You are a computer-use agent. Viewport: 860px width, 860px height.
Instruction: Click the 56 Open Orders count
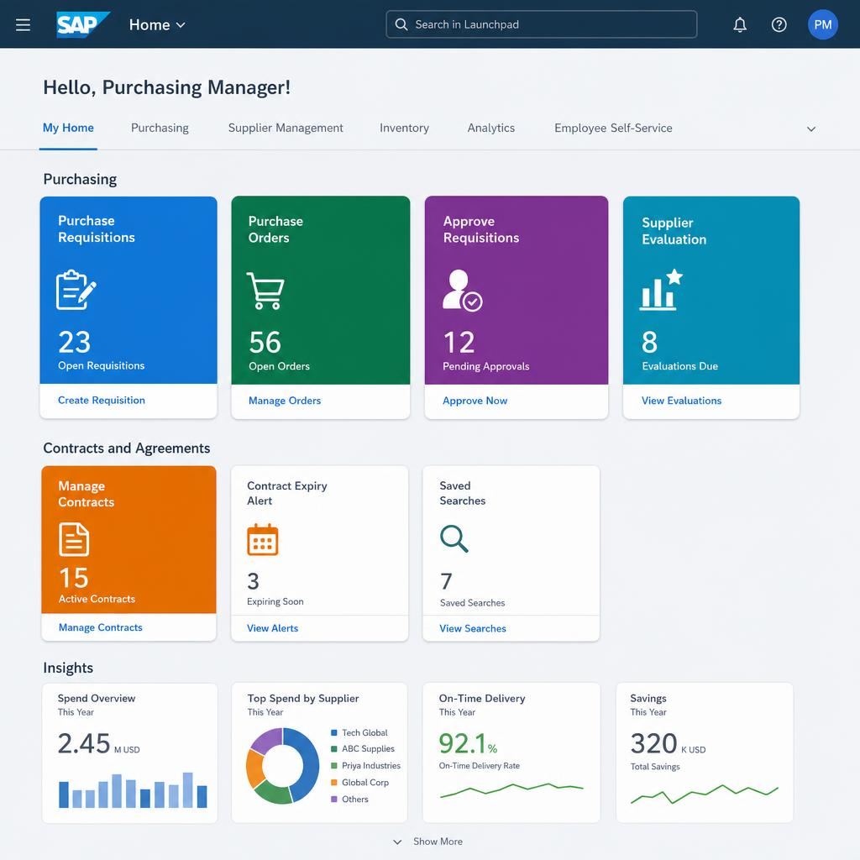[x=265, y=343]
